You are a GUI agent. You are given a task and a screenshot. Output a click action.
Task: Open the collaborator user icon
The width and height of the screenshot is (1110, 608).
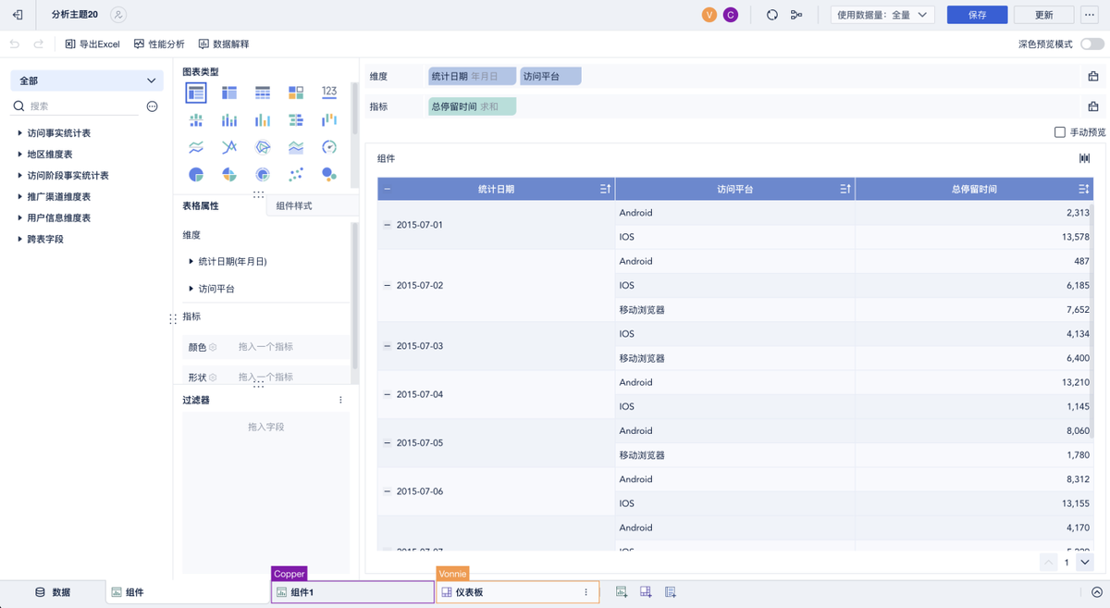click(x=118, y=15)
